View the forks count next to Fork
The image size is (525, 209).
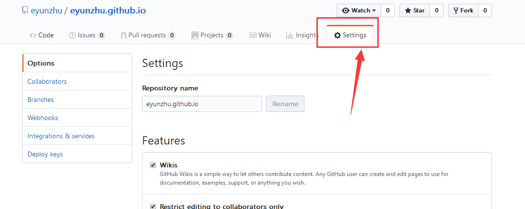click(x=485, y=11)
